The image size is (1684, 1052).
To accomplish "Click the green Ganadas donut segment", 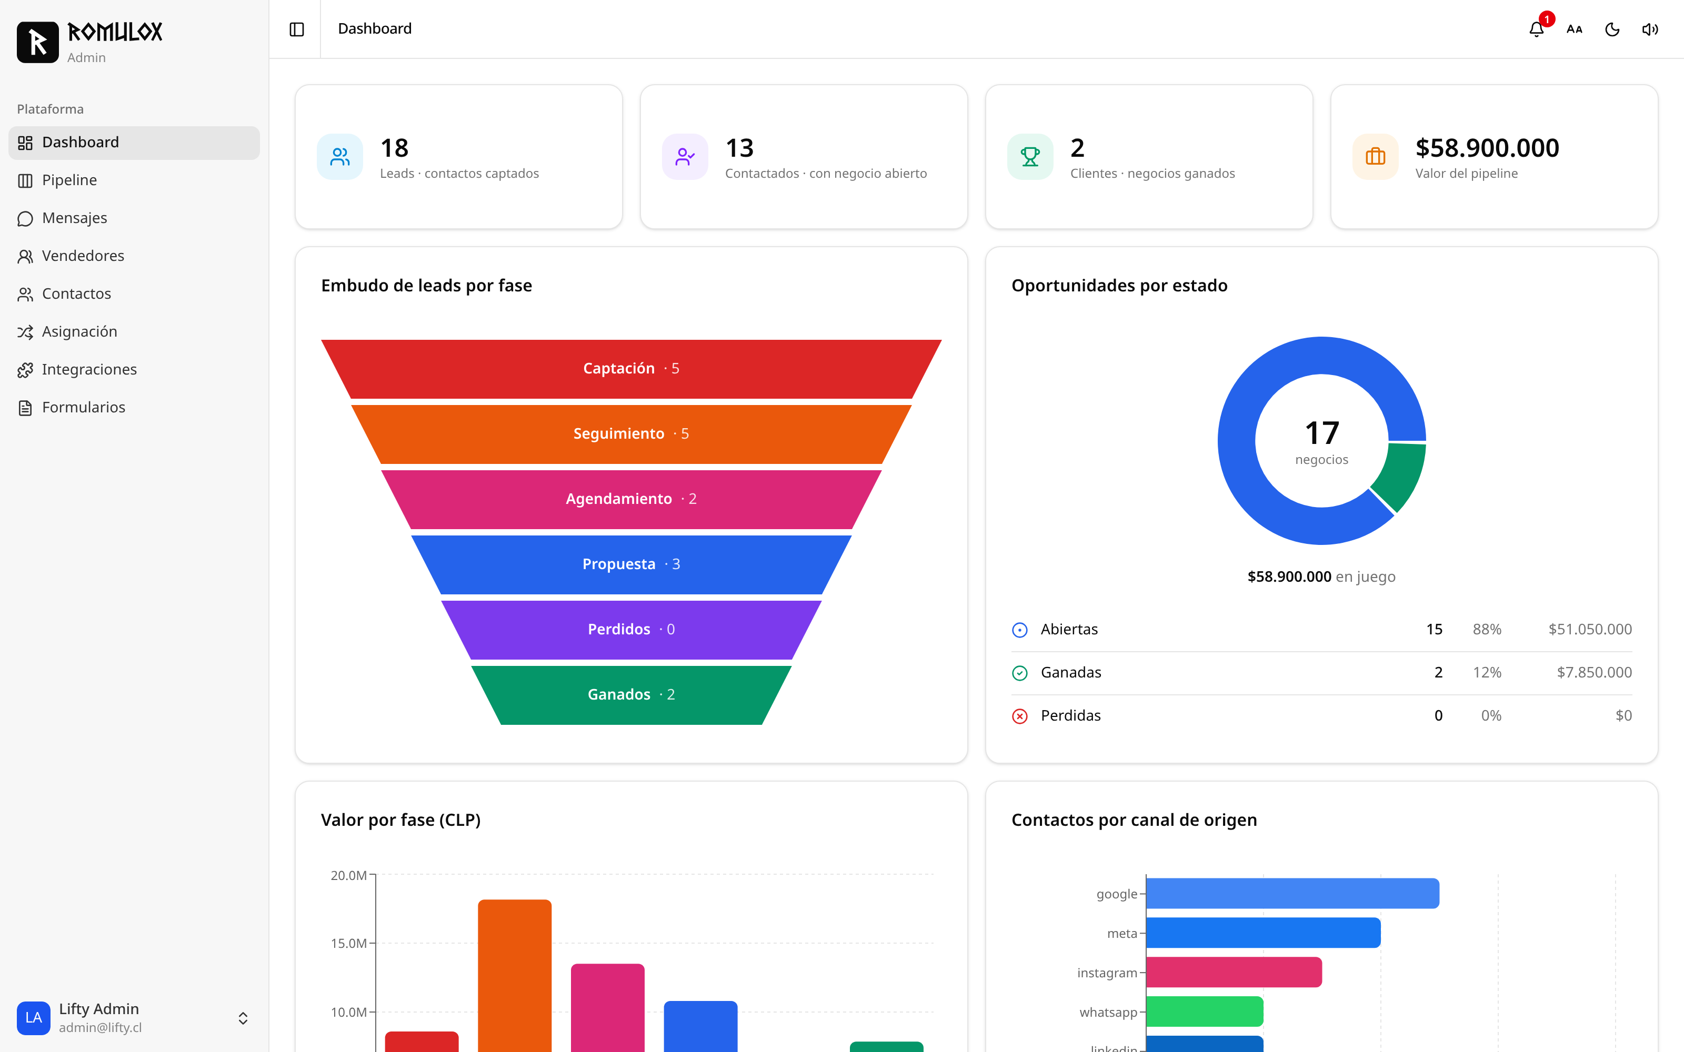I will point(1401,476).
